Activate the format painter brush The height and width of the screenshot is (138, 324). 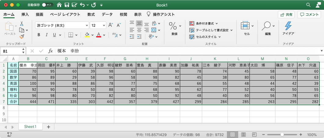[22, 36]
